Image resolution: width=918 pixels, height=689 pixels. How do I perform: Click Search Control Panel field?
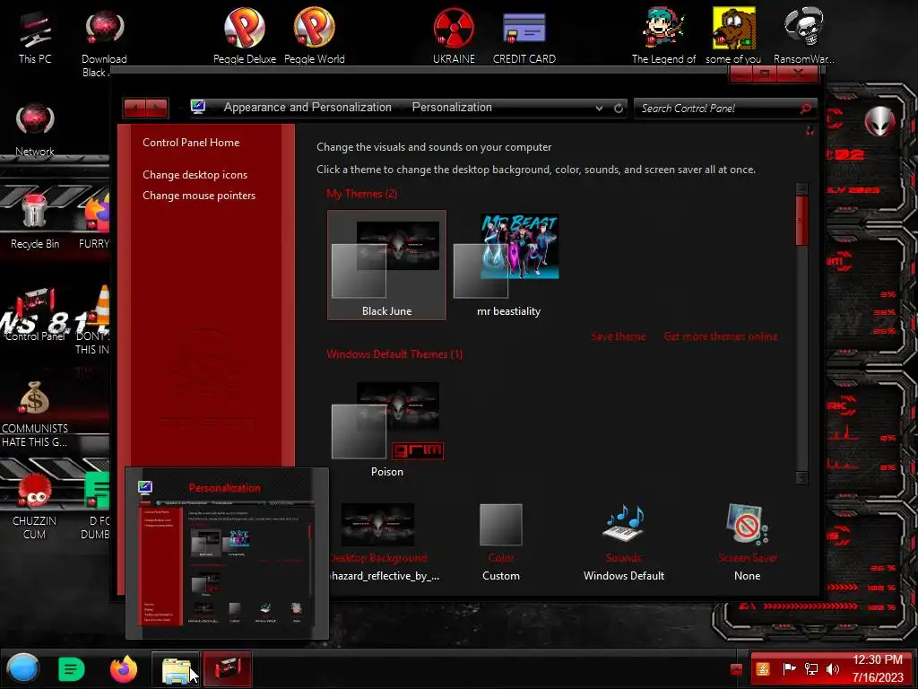point(719,109)
